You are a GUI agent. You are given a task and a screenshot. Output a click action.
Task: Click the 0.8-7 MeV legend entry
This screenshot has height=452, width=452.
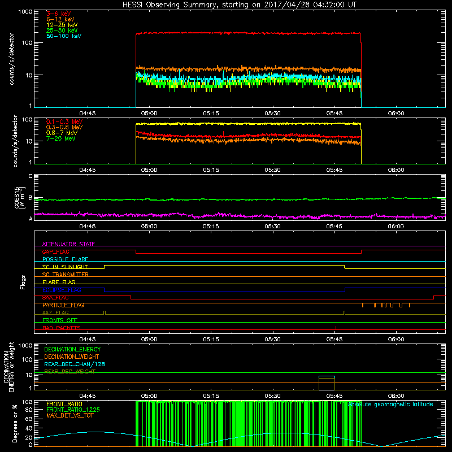click(62, 133)
